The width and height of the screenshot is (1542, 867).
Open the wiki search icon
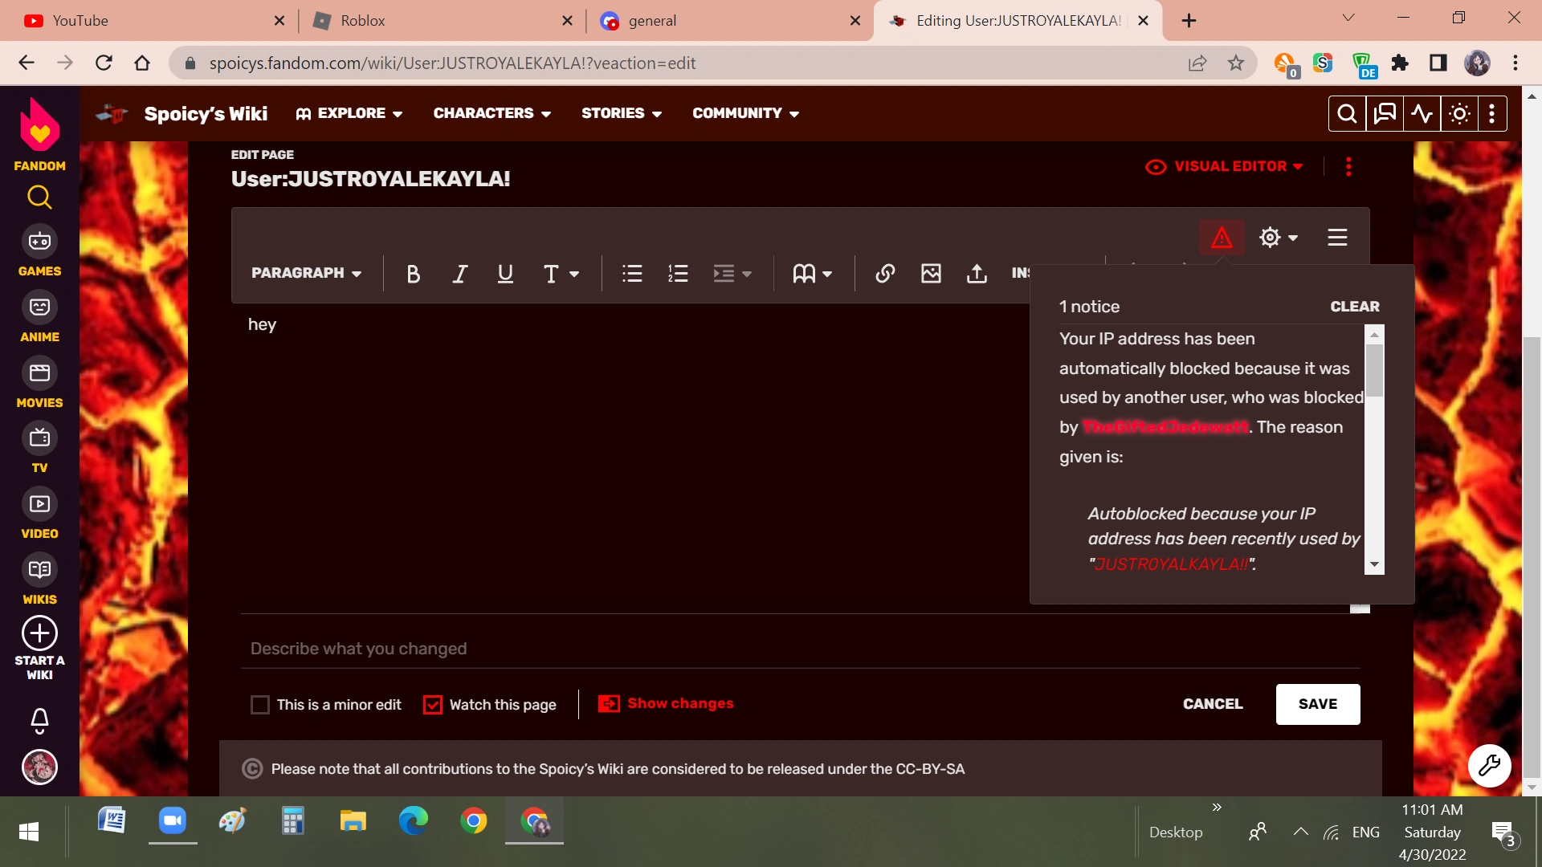click(x=1348, y=113)
